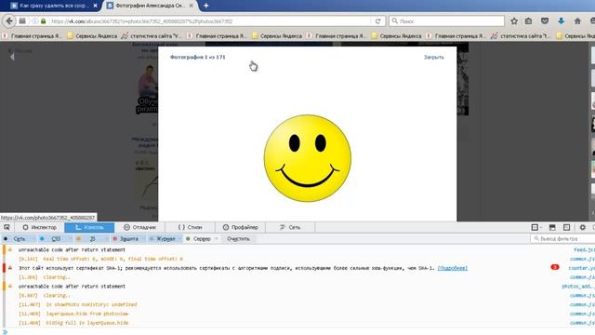Open the Стили style editor tab
The height and width of the screenshot is (335, 595).
tap(190, 227)
